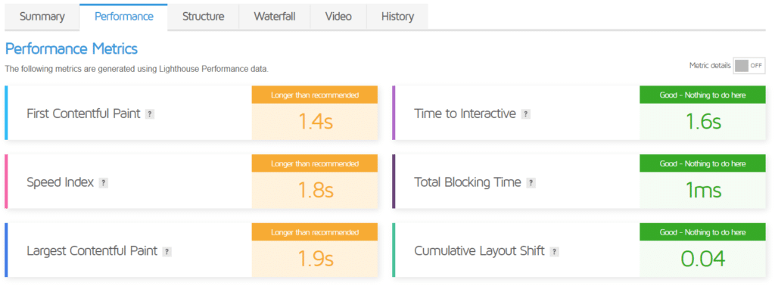Select the Performance tab
The image size is (775, 289).
coord(123,17)
